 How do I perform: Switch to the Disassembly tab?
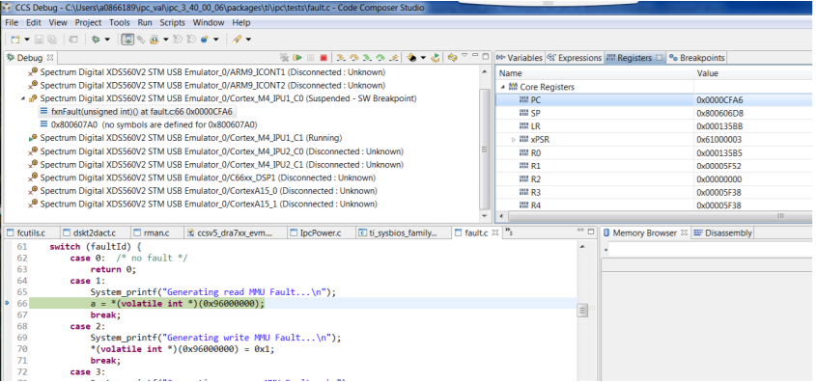[x=723, y=232]
